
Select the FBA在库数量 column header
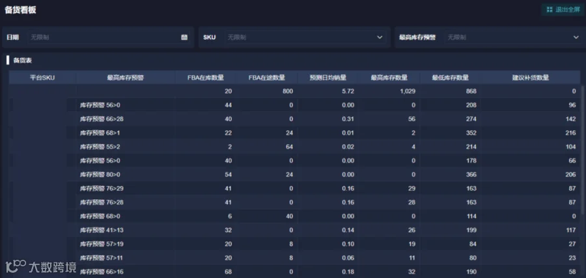coord(206,77)
